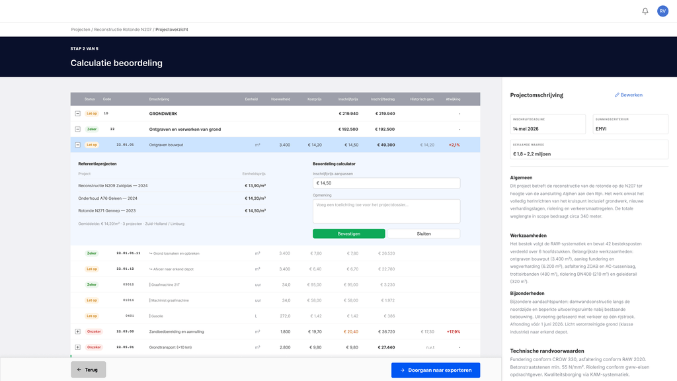Go to Projecten in the breadcrumb
The image size is (677, 381).
coord(80,29)
